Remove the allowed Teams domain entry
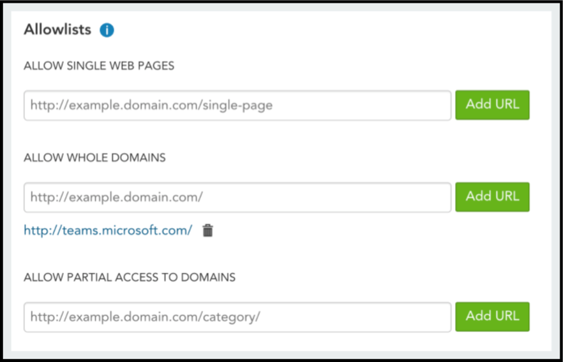This screenshot has height=362, width=563. click(x=208, y=231)
